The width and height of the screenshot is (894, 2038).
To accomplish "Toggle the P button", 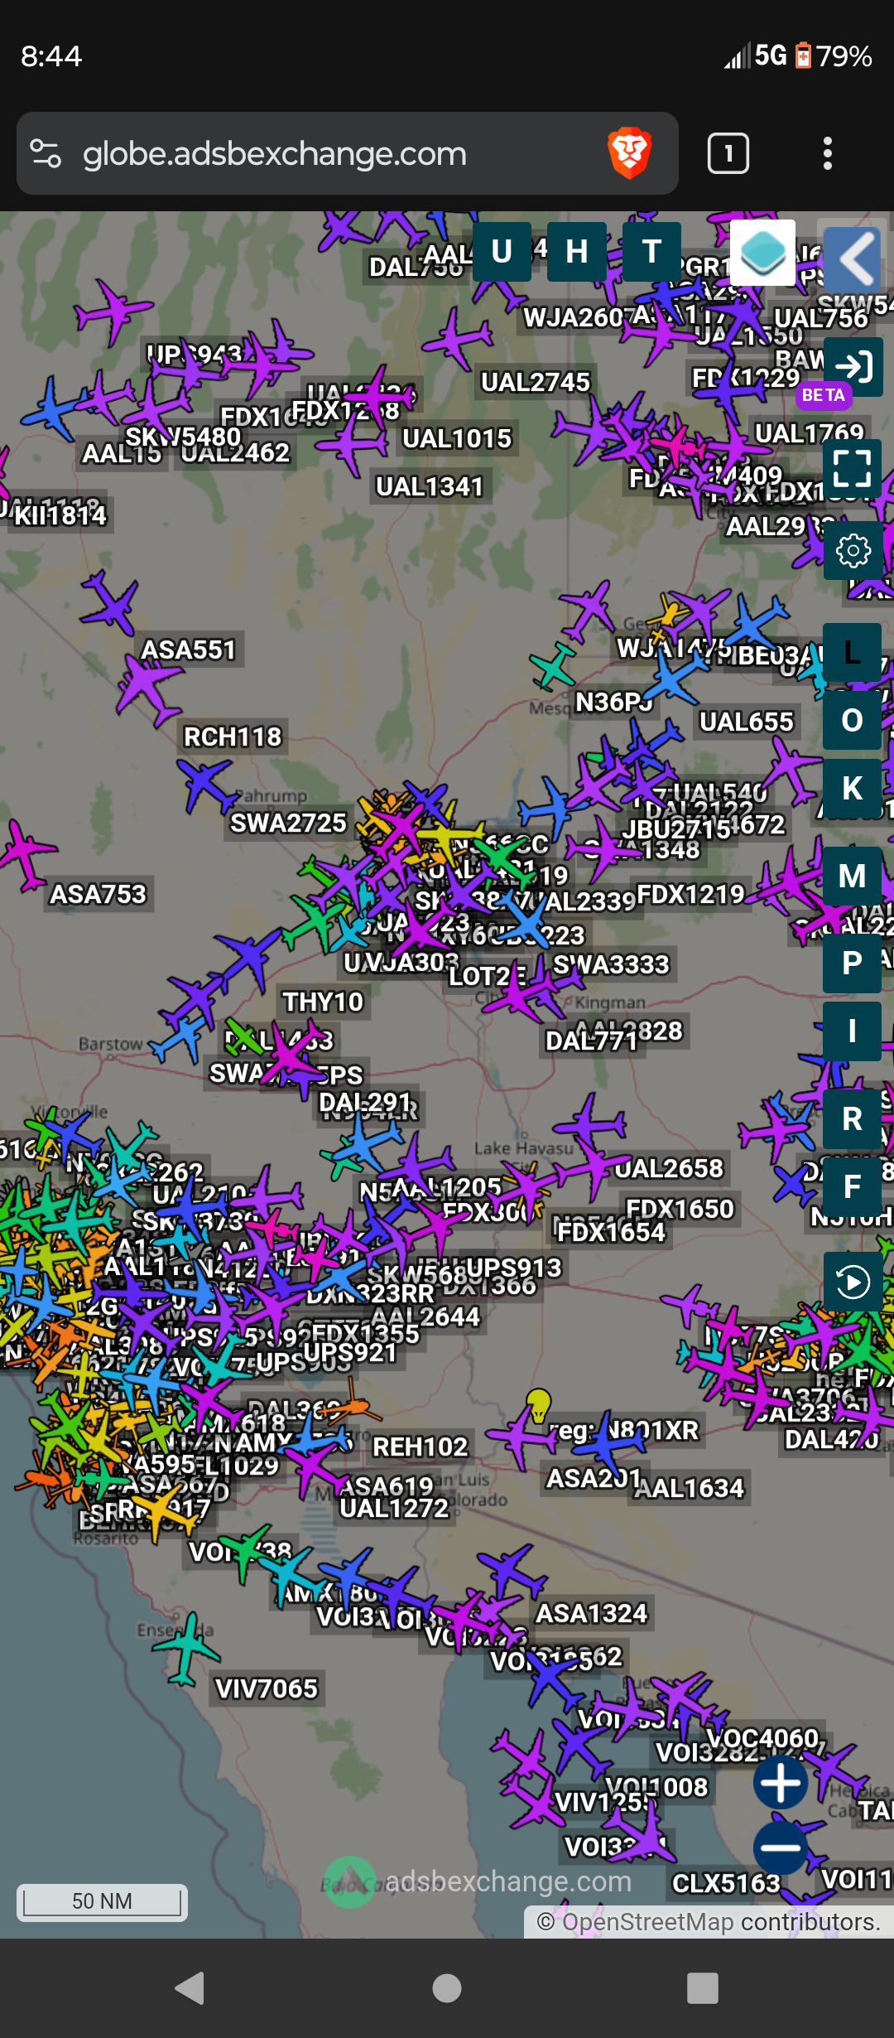I will point(852,963).
